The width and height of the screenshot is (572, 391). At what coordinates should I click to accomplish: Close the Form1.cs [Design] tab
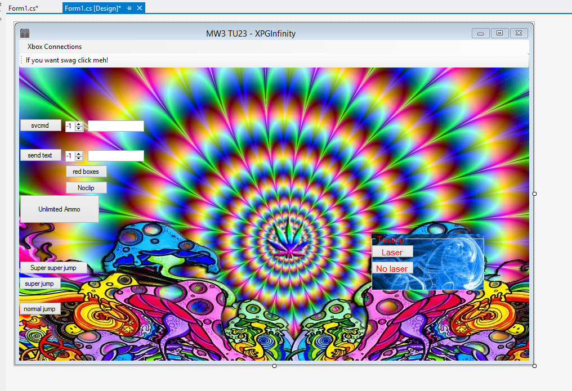coord(140,8)
